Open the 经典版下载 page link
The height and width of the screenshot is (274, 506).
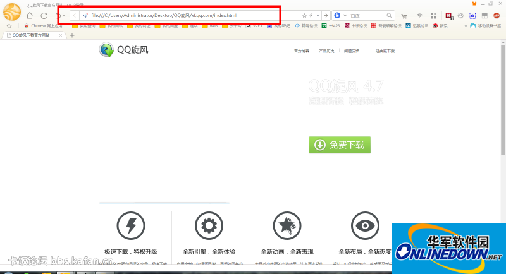(x=385, y=51)
